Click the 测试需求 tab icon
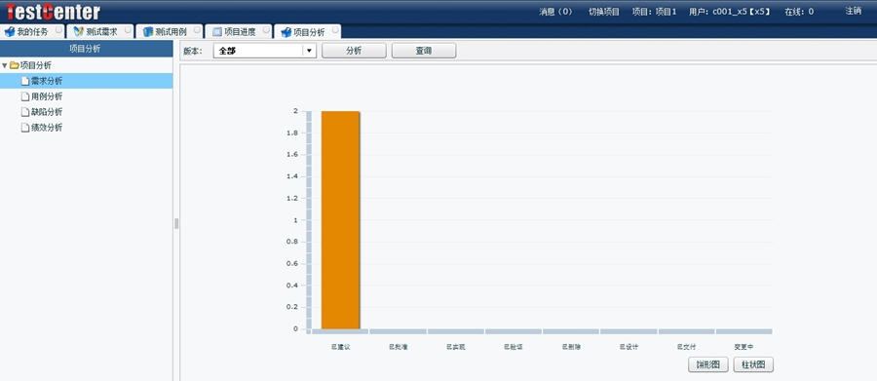 point(79,32)
